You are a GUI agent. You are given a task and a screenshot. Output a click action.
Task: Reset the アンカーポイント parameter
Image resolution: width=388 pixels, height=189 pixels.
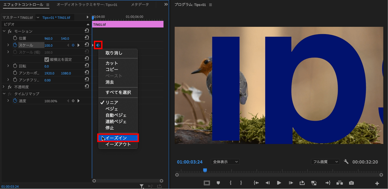click(87, 72)
